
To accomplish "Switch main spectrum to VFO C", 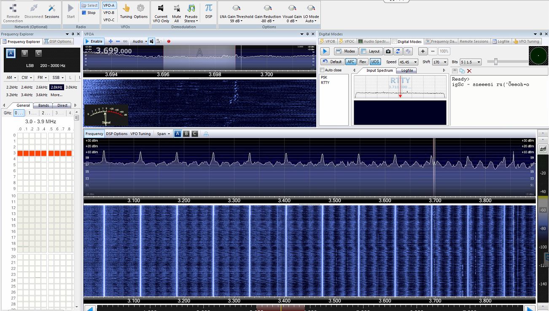I will [x=194, y=134].
